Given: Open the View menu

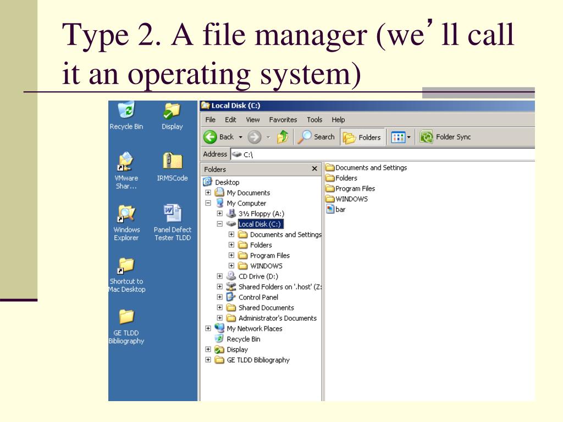Looking at the screenshot, I should pyautogui.click(x=253, y=119).
